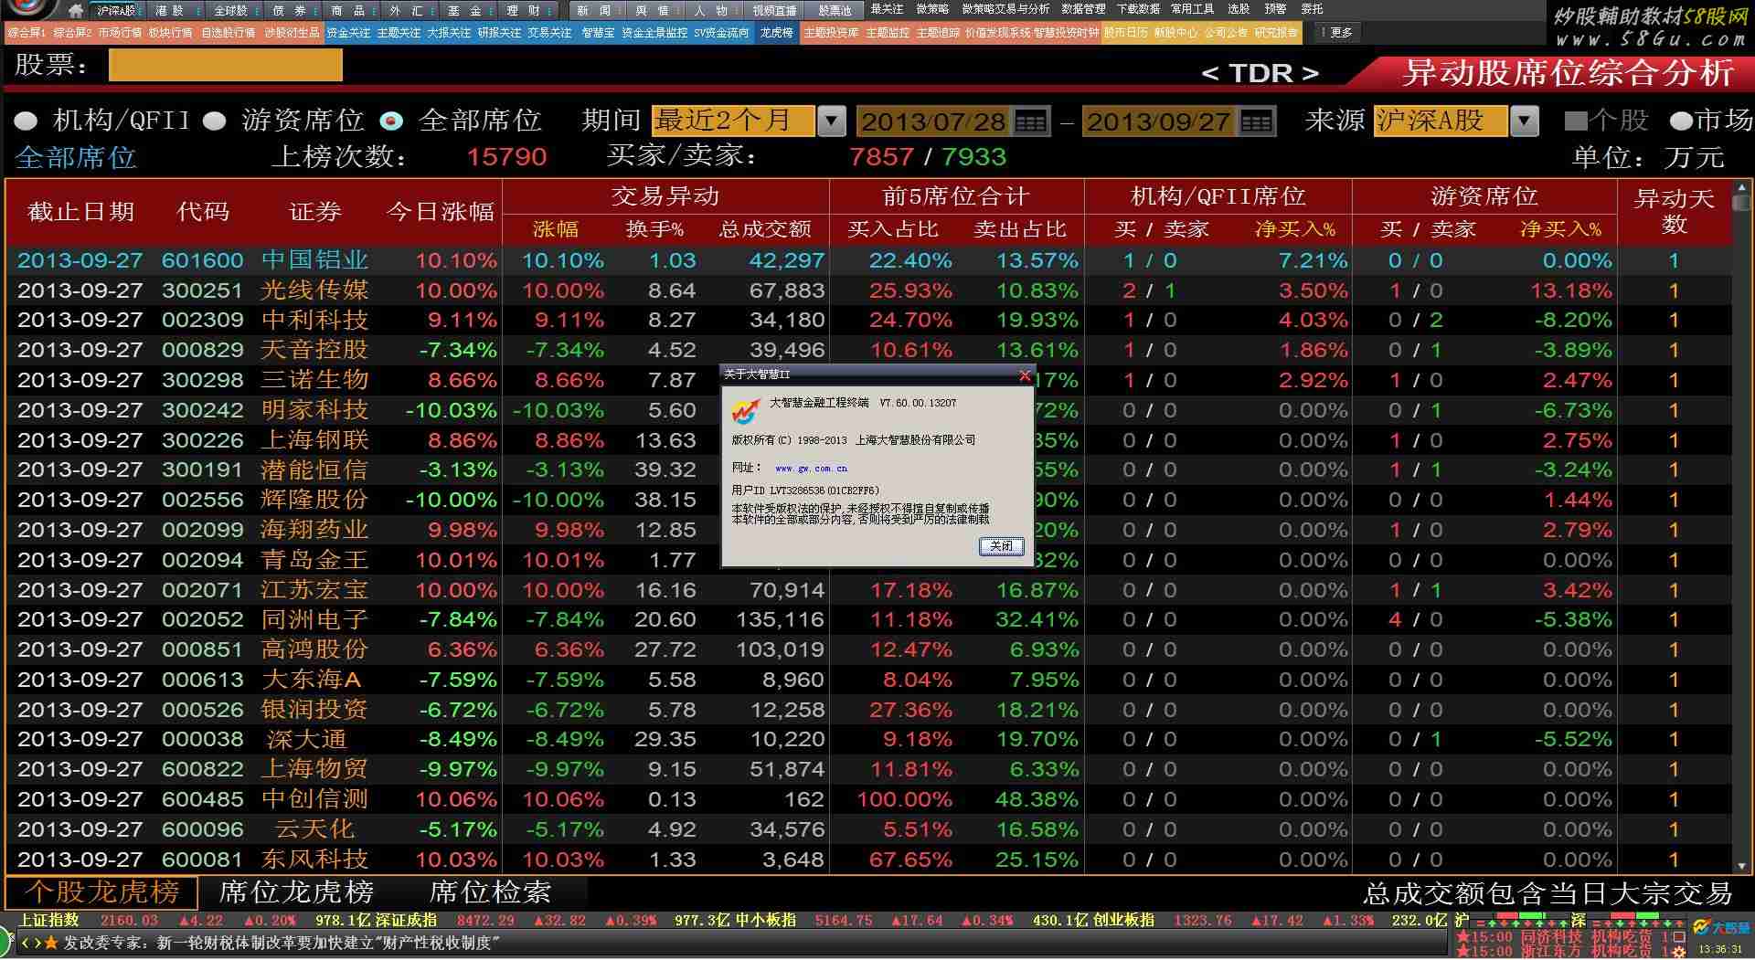Click the 股市日历 shortcut
1755x960 pixels.
click(x=1125, y=33)
